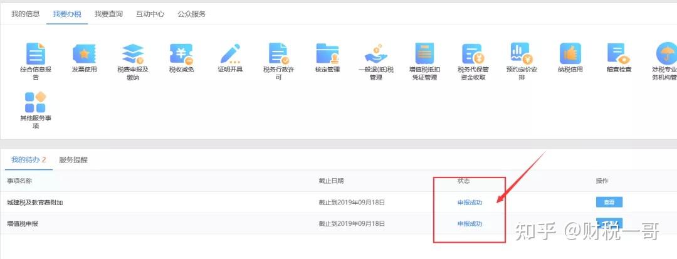Click deadline date of 增值税申报 row
The width and height of the screenshot is (677, 259).
352,224
